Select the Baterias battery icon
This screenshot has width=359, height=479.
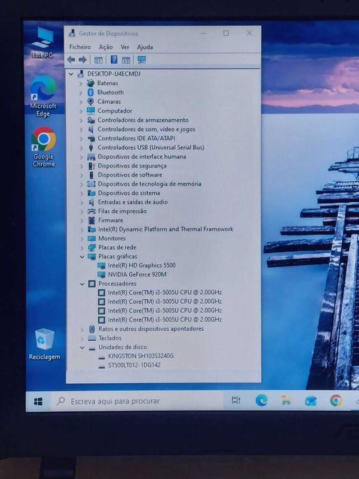[90, 83]
